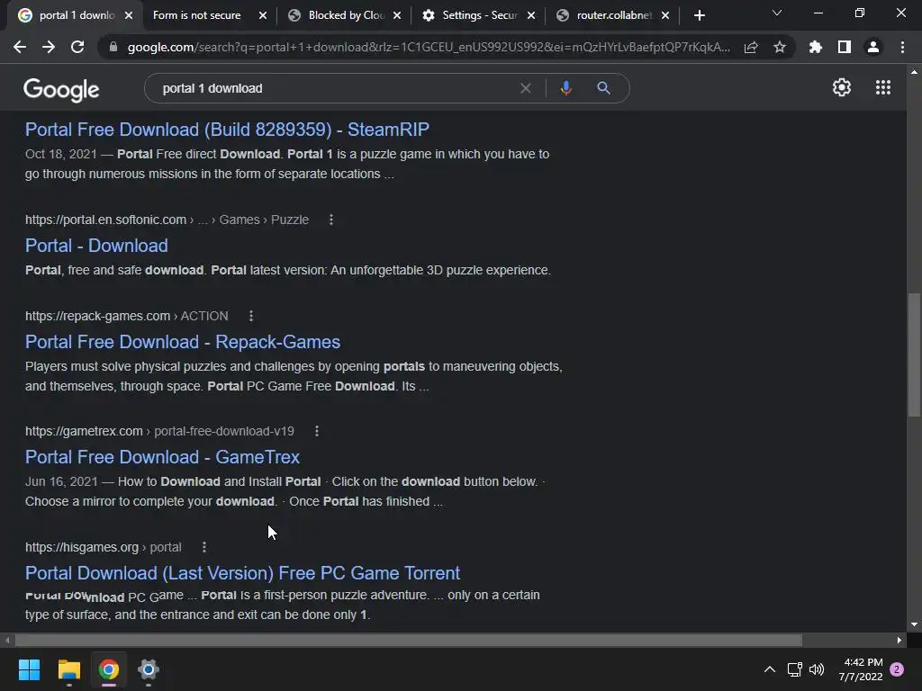Go back to the previous page
Screen dimensions: 922x691
coord(20,47)
